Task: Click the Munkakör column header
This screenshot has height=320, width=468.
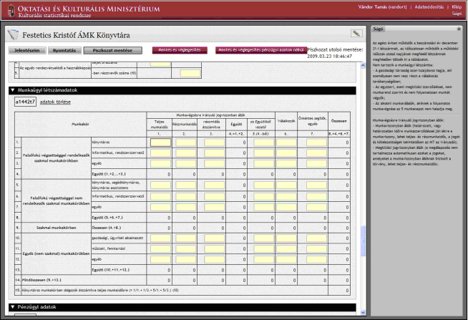Action: [x=80, y=124]
